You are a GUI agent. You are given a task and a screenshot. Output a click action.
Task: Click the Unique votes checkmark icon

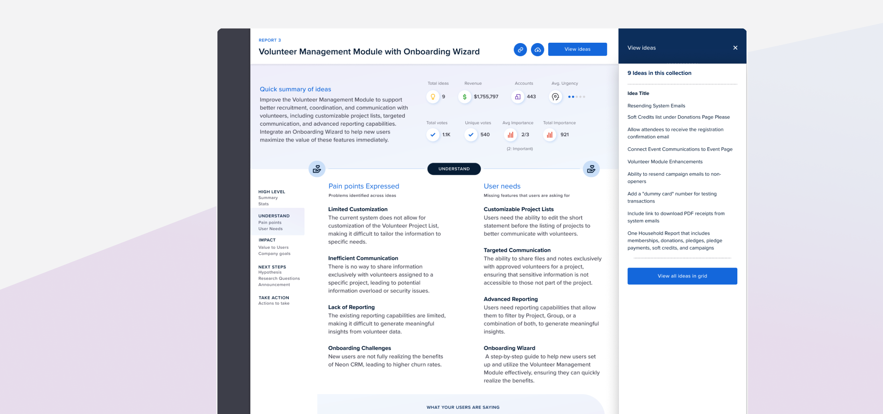(471, 134)
